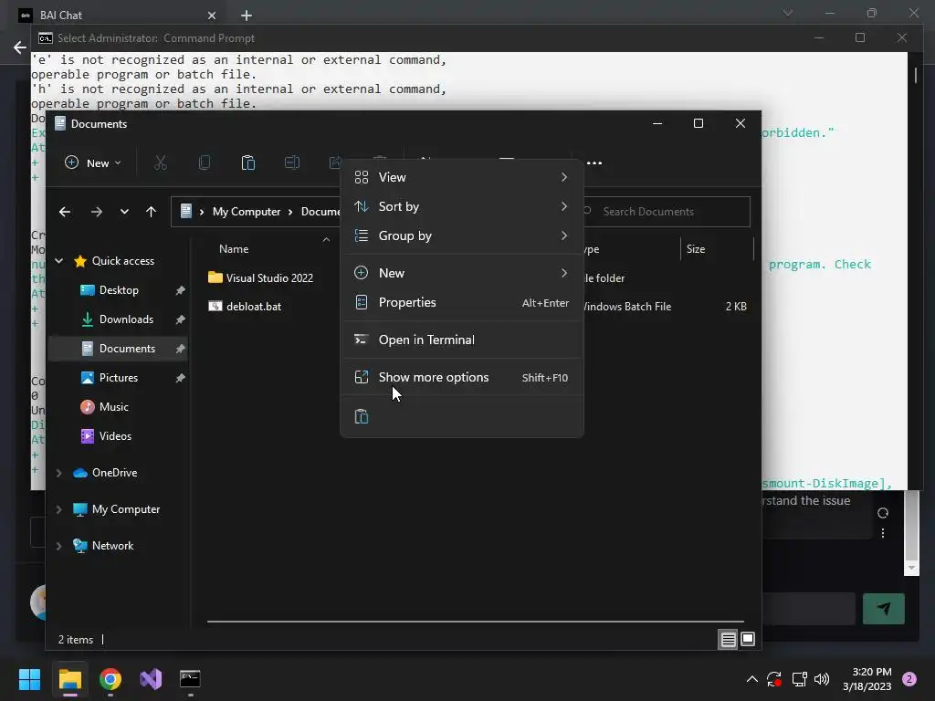This screenshot has height=701, width=935.
Task: Collapse the Quick access tree node
Action: pos(59,260)
